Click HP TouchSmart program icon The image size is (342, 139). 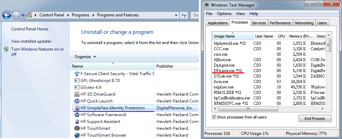77,128
